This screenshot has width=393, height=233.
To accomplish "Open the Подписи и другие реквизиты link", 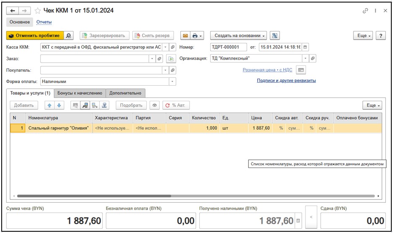I will pos(286,81).
